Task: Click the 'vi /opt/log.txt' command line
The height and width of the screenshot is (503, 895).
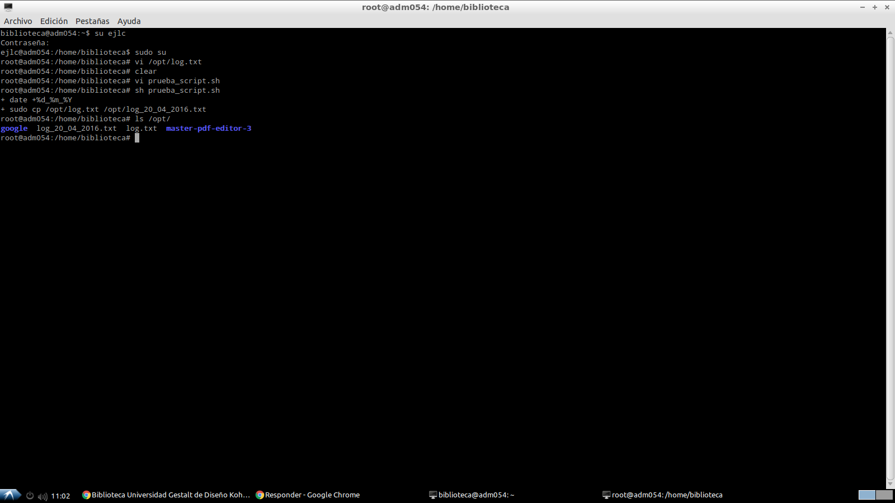Action: pos(101,62)
